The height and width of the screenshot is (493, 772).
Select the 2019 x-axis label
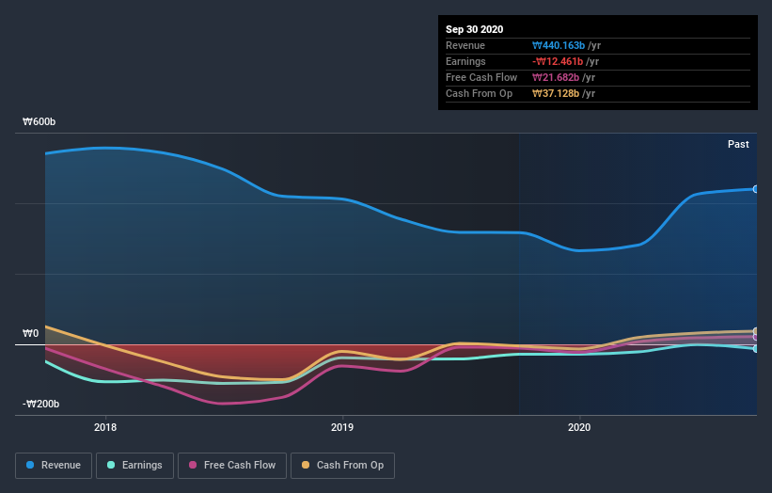click(342, 427)
